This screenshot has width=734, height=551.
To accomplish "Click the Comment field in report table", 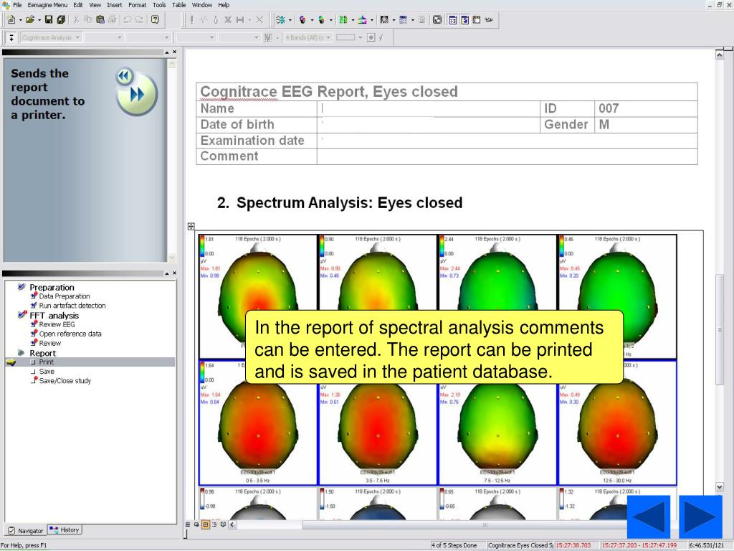I will click(x=507, y=156).
